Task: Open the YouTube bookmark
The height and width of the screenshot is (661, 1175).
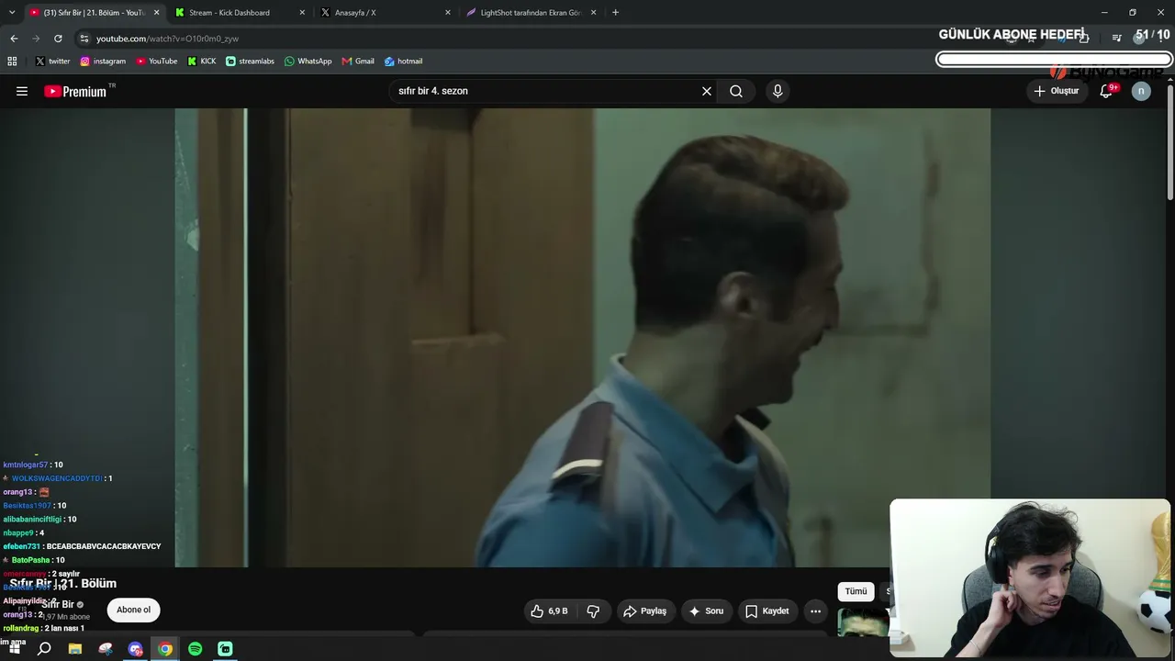Action: coord(157,62)
